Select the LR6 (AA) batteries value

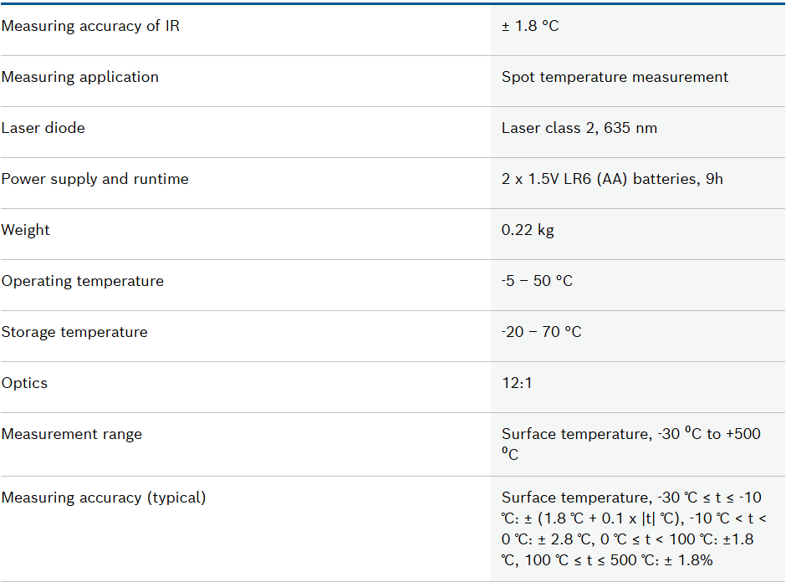612,179
